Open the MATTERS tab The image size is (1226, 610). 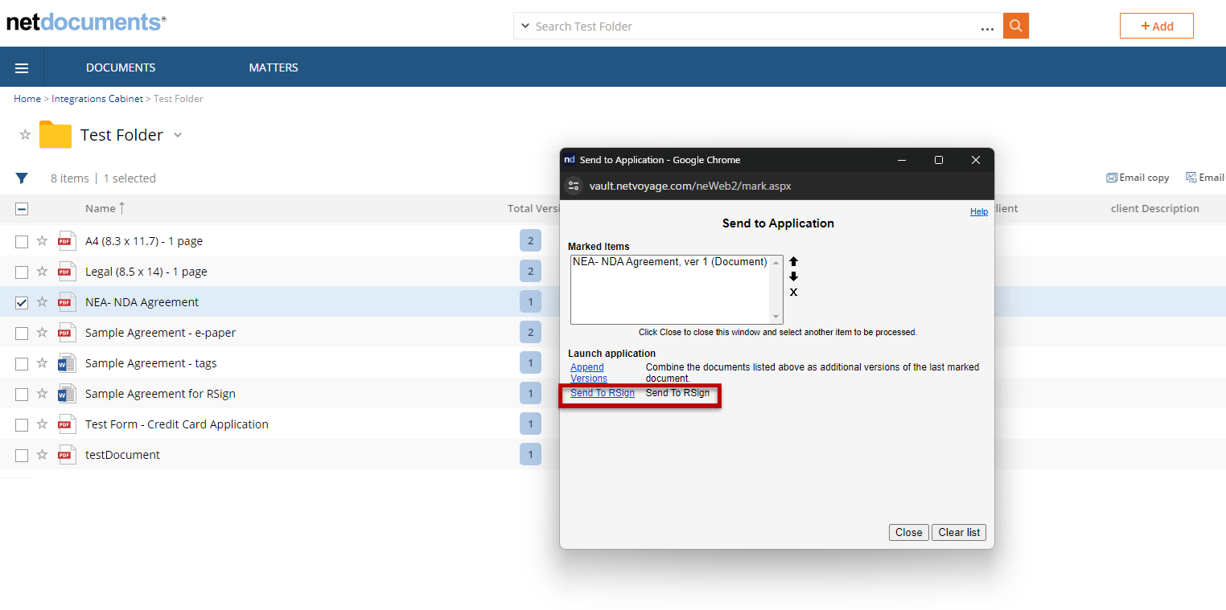tap(274, 68)
